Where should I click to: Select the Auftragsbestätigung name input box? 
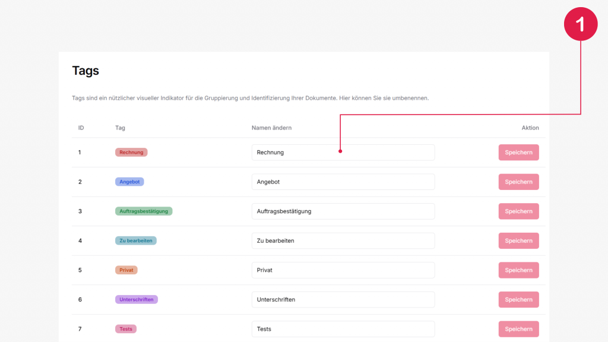343,211
